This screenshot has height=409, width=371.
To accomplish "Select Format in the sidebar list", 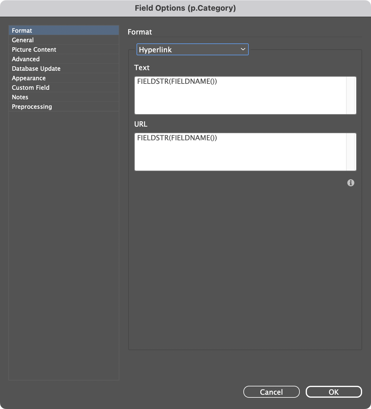I will tap(22, 31).
